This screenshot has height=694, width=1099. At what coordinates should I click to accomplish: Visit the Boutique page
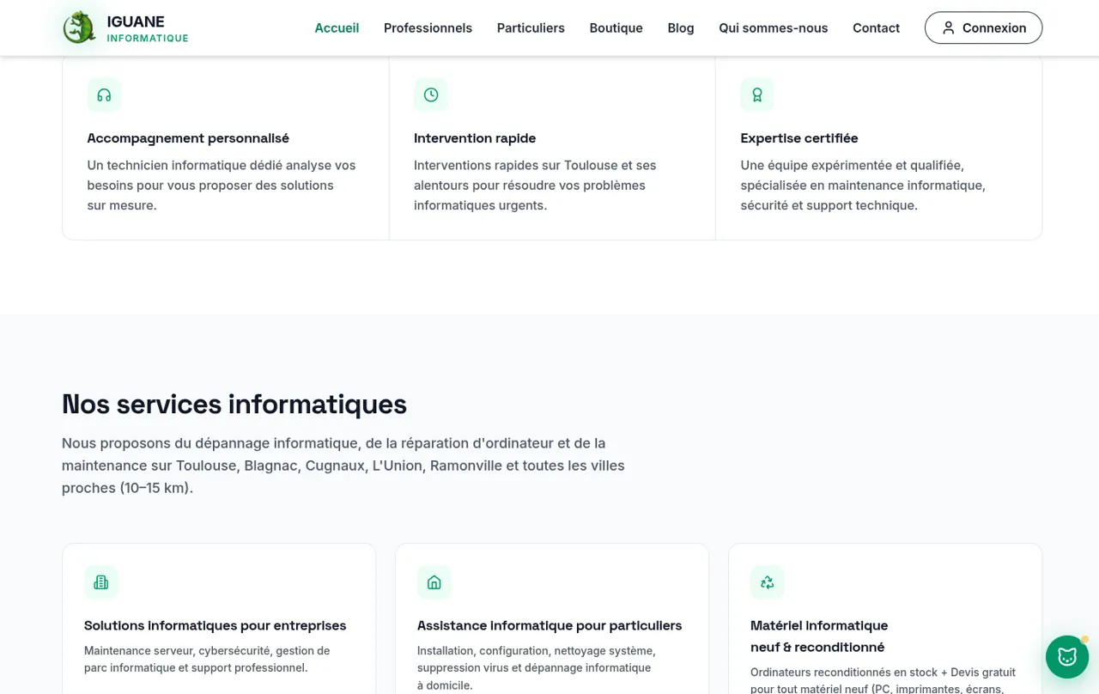click(616, 27)
